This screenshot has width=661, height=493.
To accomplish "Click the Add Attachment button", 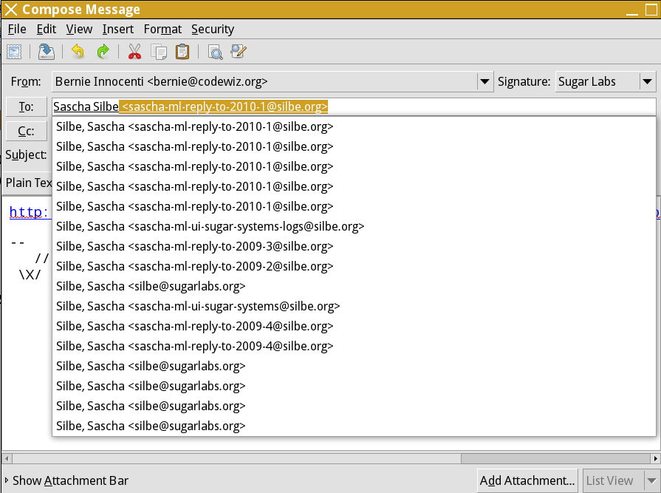I will (x=527, y=480).
